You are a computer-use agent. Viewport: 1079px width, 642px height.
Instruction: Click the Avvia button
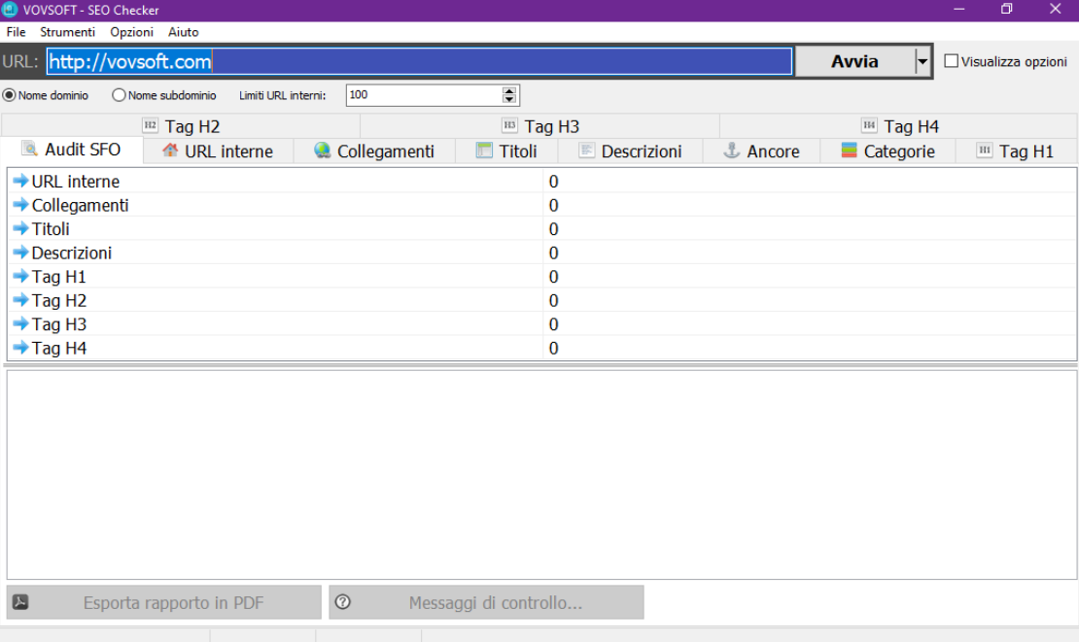coord(854,61)
